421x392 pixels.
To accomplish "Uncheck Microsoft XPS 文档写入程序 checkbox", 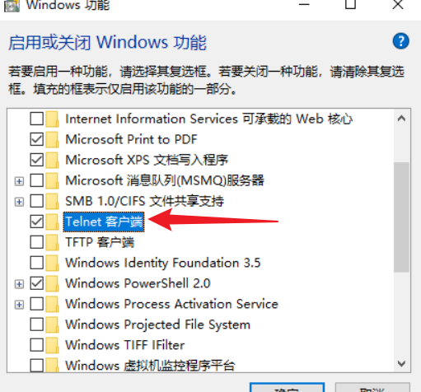I will click(37, 160).
